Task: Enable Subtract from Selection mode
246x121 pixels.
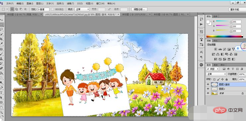Action: click(x=21, y=9)
